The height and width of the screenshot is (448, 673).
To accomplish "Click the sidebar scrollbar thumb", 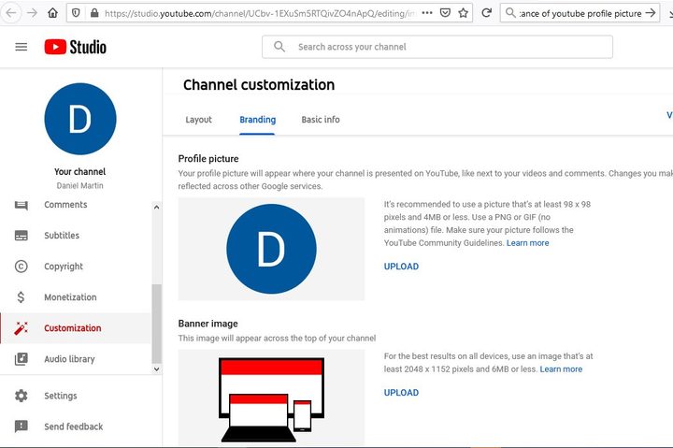I will tap(157, 324).
